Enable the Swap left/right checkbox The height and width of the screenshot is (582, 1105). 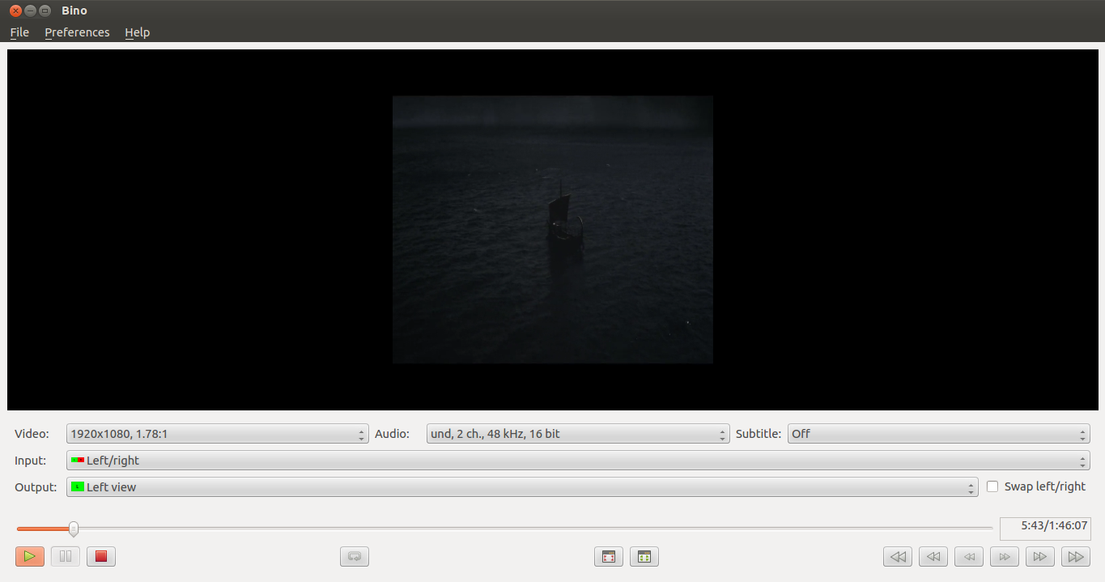coord(992,486)
